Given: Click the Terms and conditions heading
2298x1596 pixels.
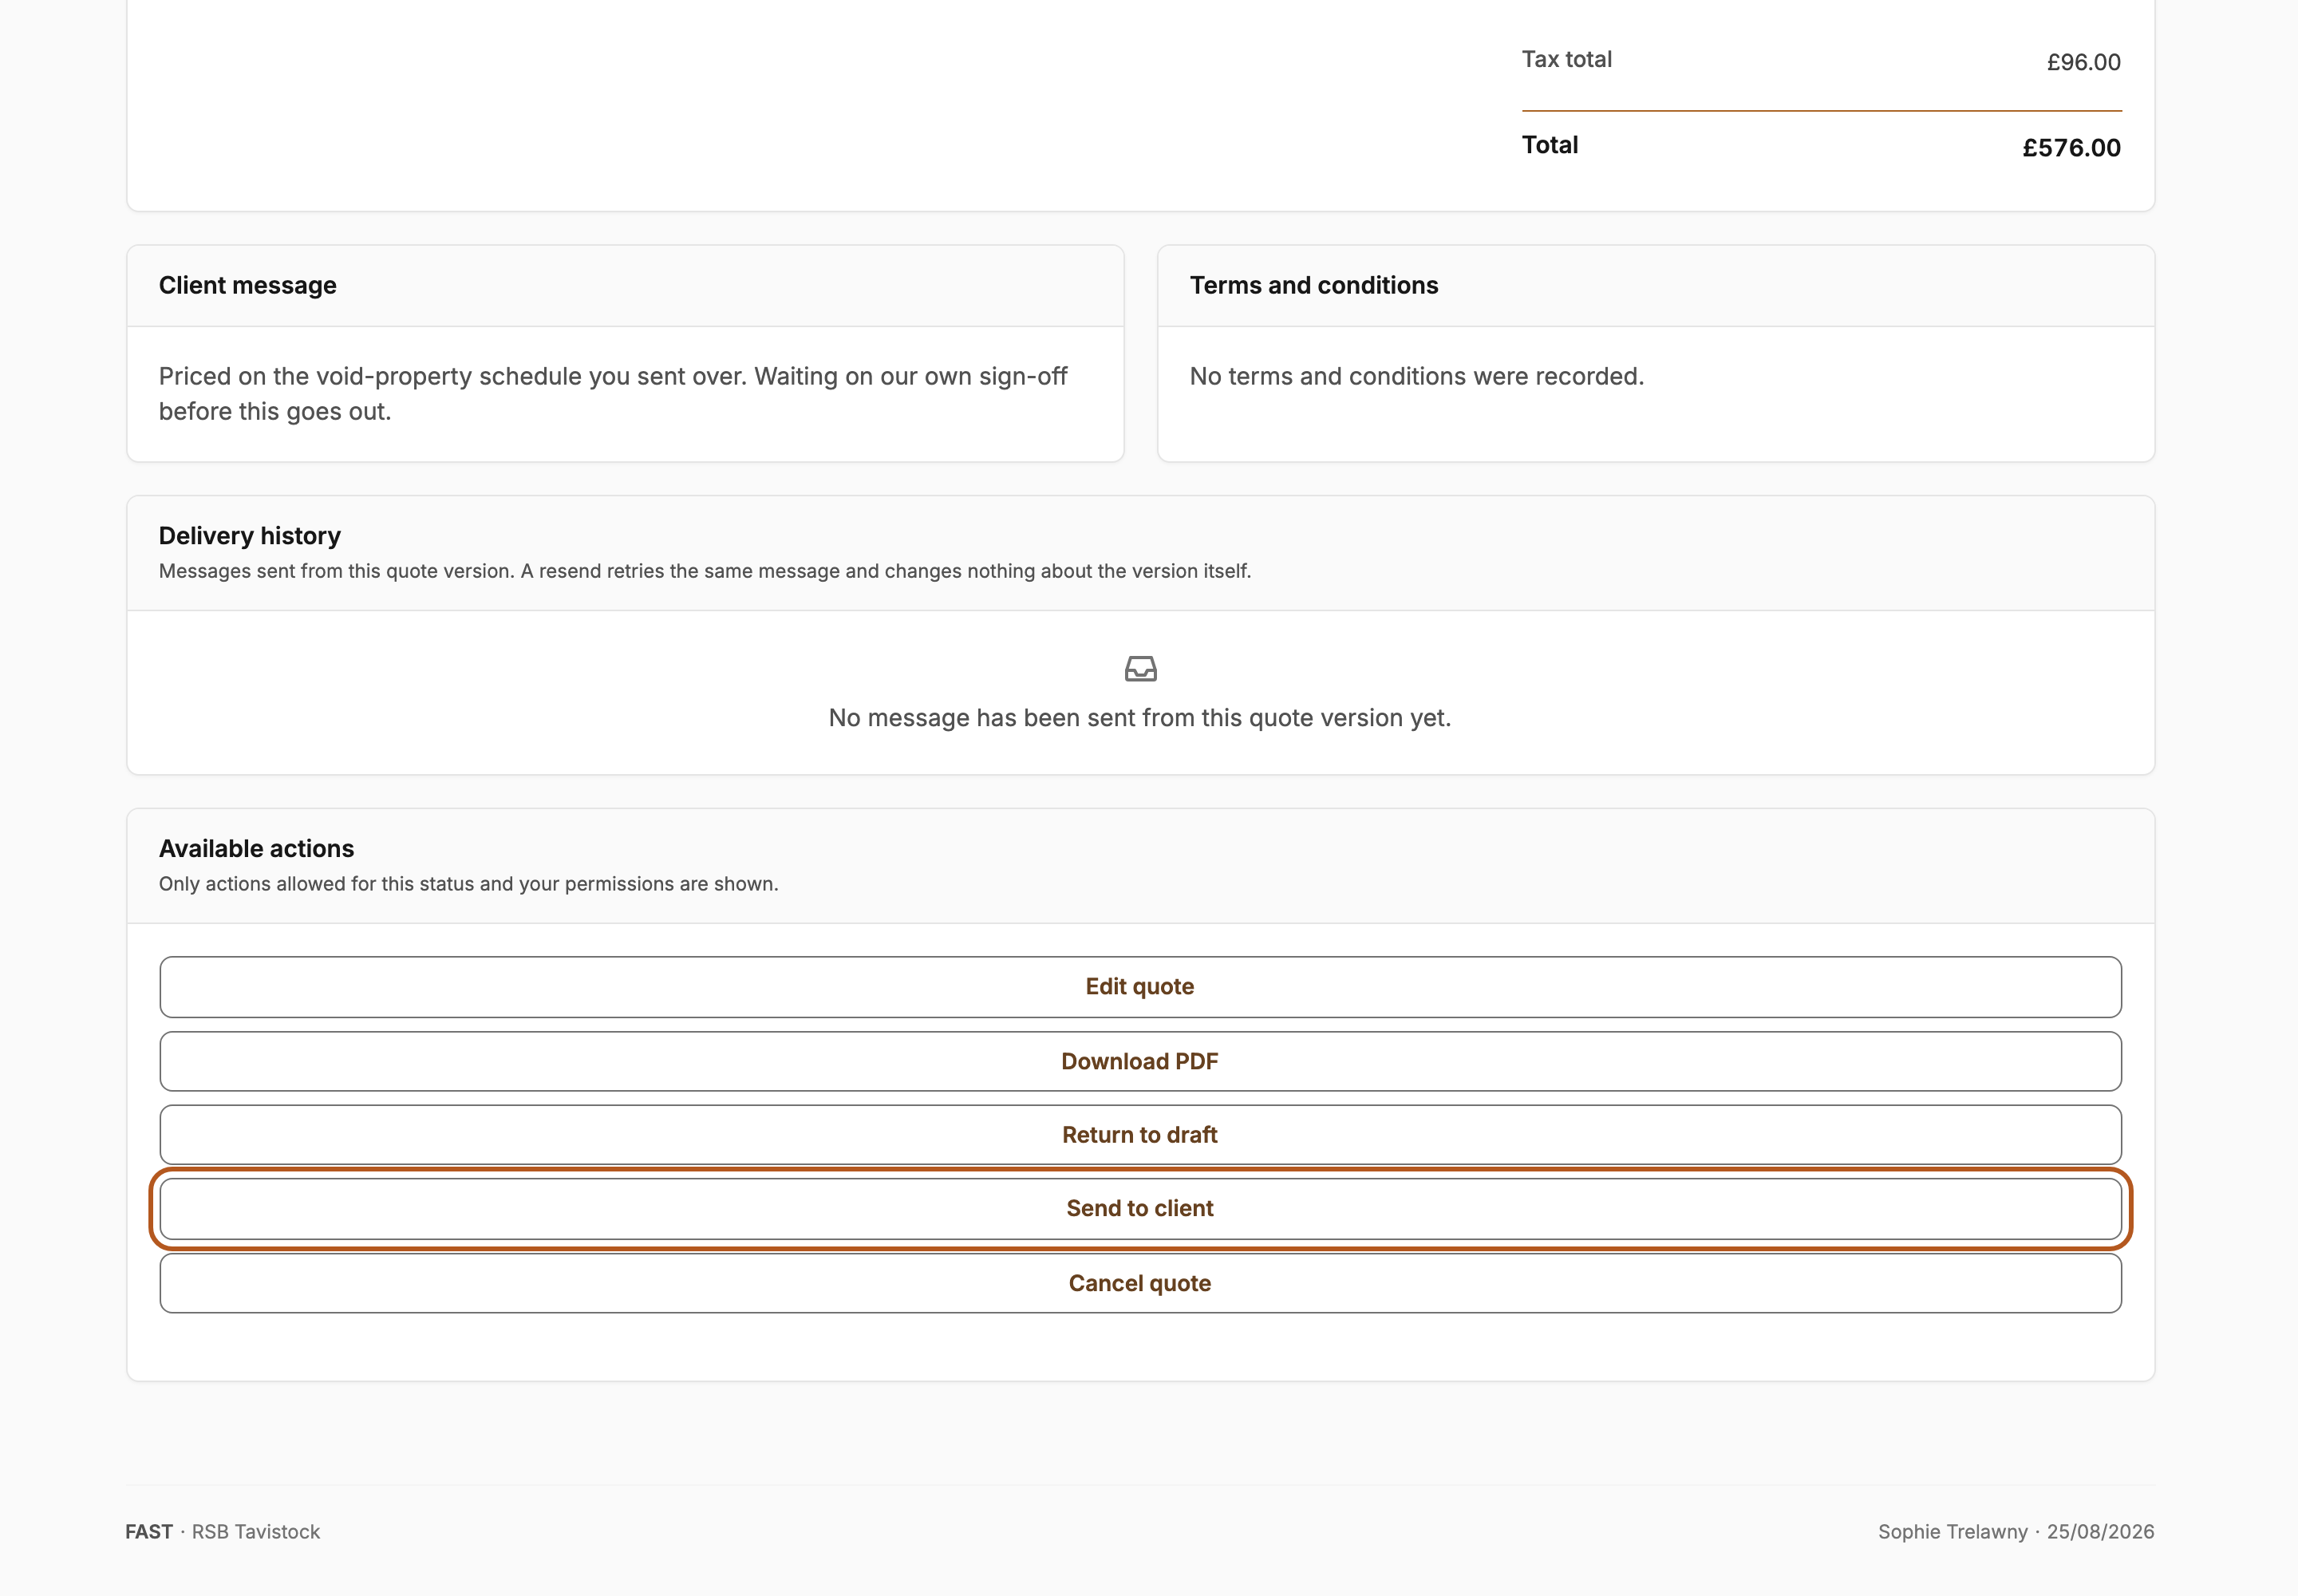Looking at the screenshot, I should click(x=1314, y=285).
